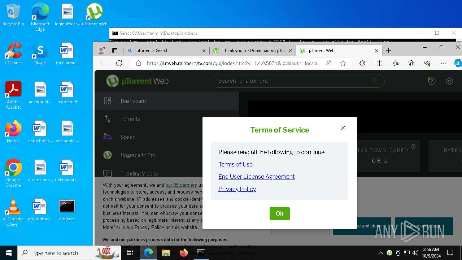Close the utorrent - Search tab
This screenshot has height=260, width=462.
204,51
